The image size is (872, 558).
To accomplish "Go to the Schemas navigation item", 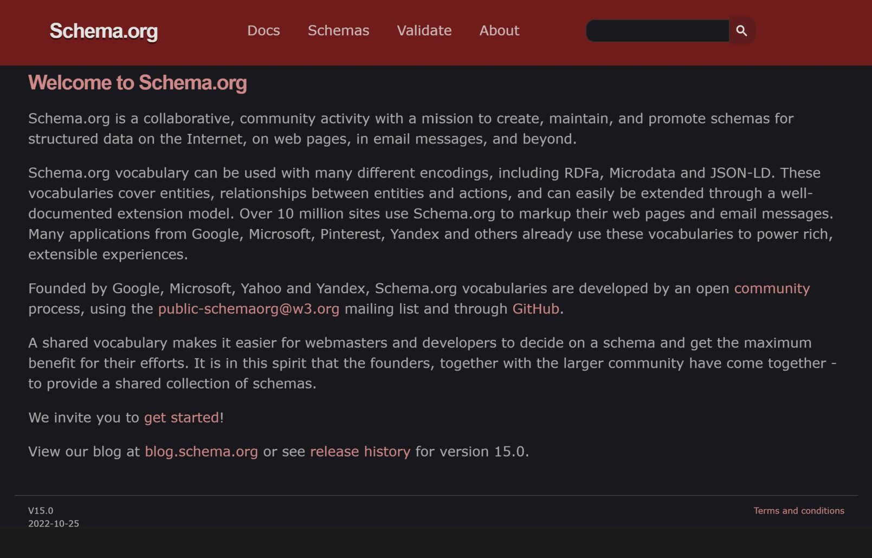I will coord(338,30).
